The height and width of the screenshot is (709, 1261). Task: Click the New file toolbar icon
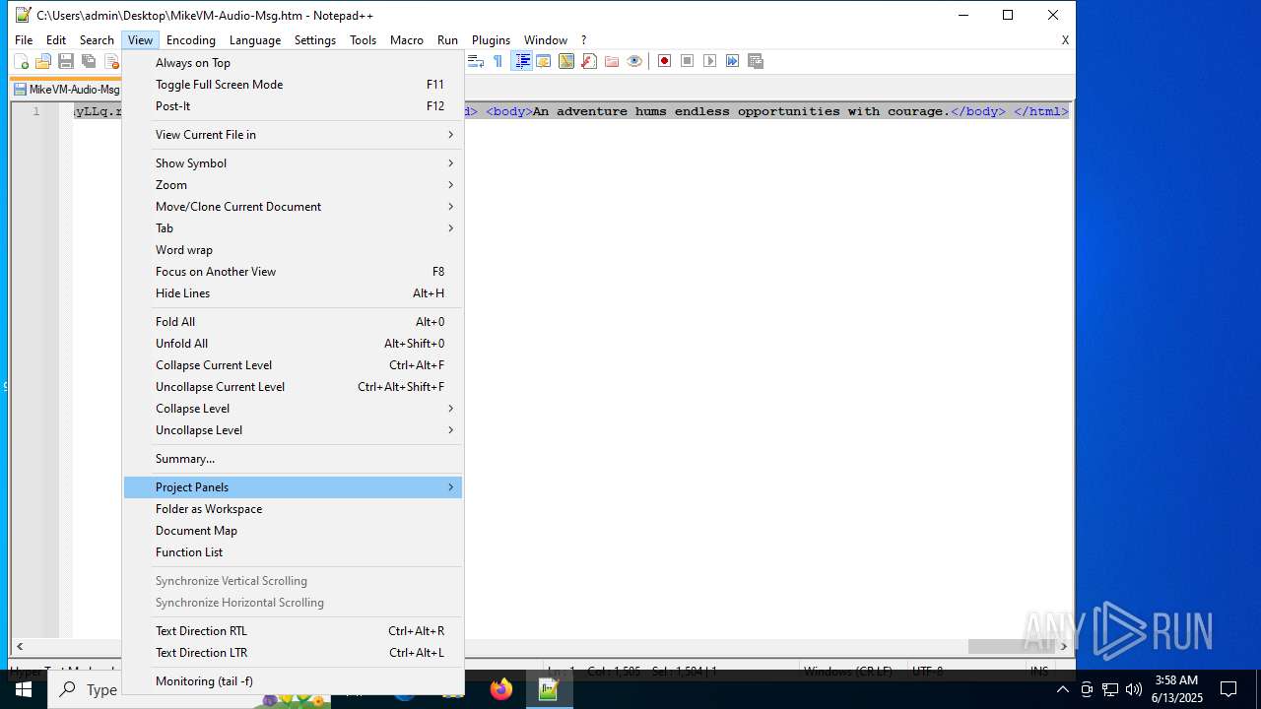(x=21, y=61)
